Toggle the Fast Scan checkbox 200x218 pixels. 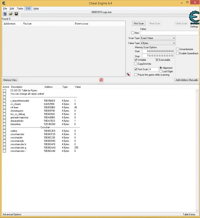coord(136,69)
